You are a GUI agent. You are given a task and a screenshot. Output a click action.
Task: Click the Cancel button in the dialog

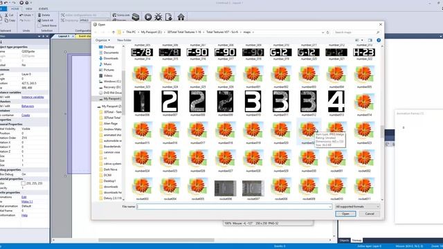tap(370, 214)
